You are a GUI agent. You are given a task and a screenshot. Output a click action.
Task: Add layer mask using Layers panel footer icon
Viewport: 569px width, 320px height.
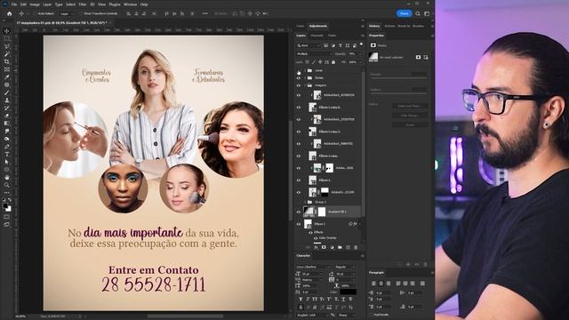pyautogui.click(x=324, y=247)
